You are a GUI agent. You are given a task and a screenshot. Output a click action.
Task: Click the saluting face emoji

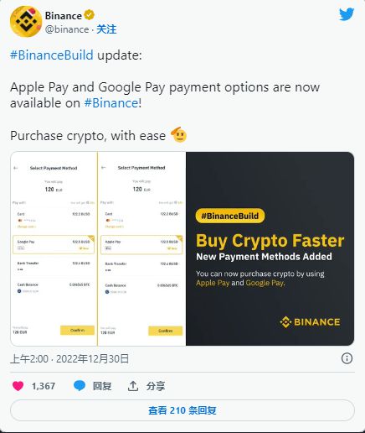(x=179, y=134)
